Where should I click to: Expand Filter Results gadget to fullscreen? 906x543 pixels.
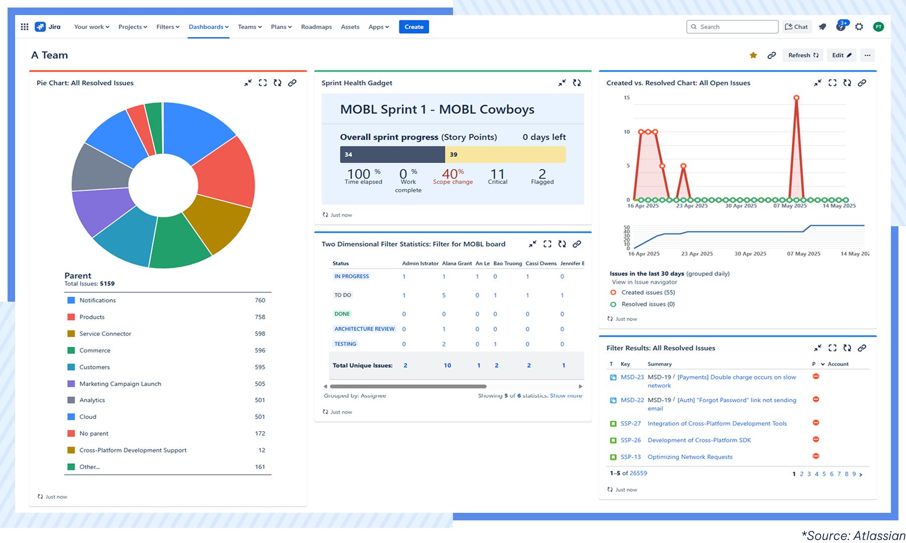(x=833, y=347)
